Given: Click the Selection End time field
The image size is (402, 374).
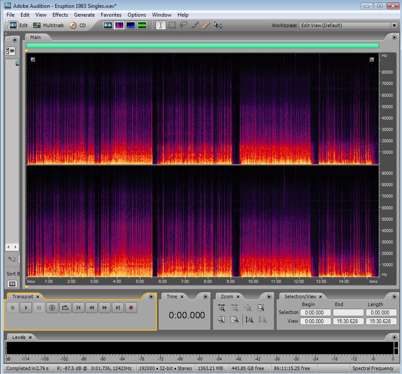Looking at the screenshot, I should (348, 313).
